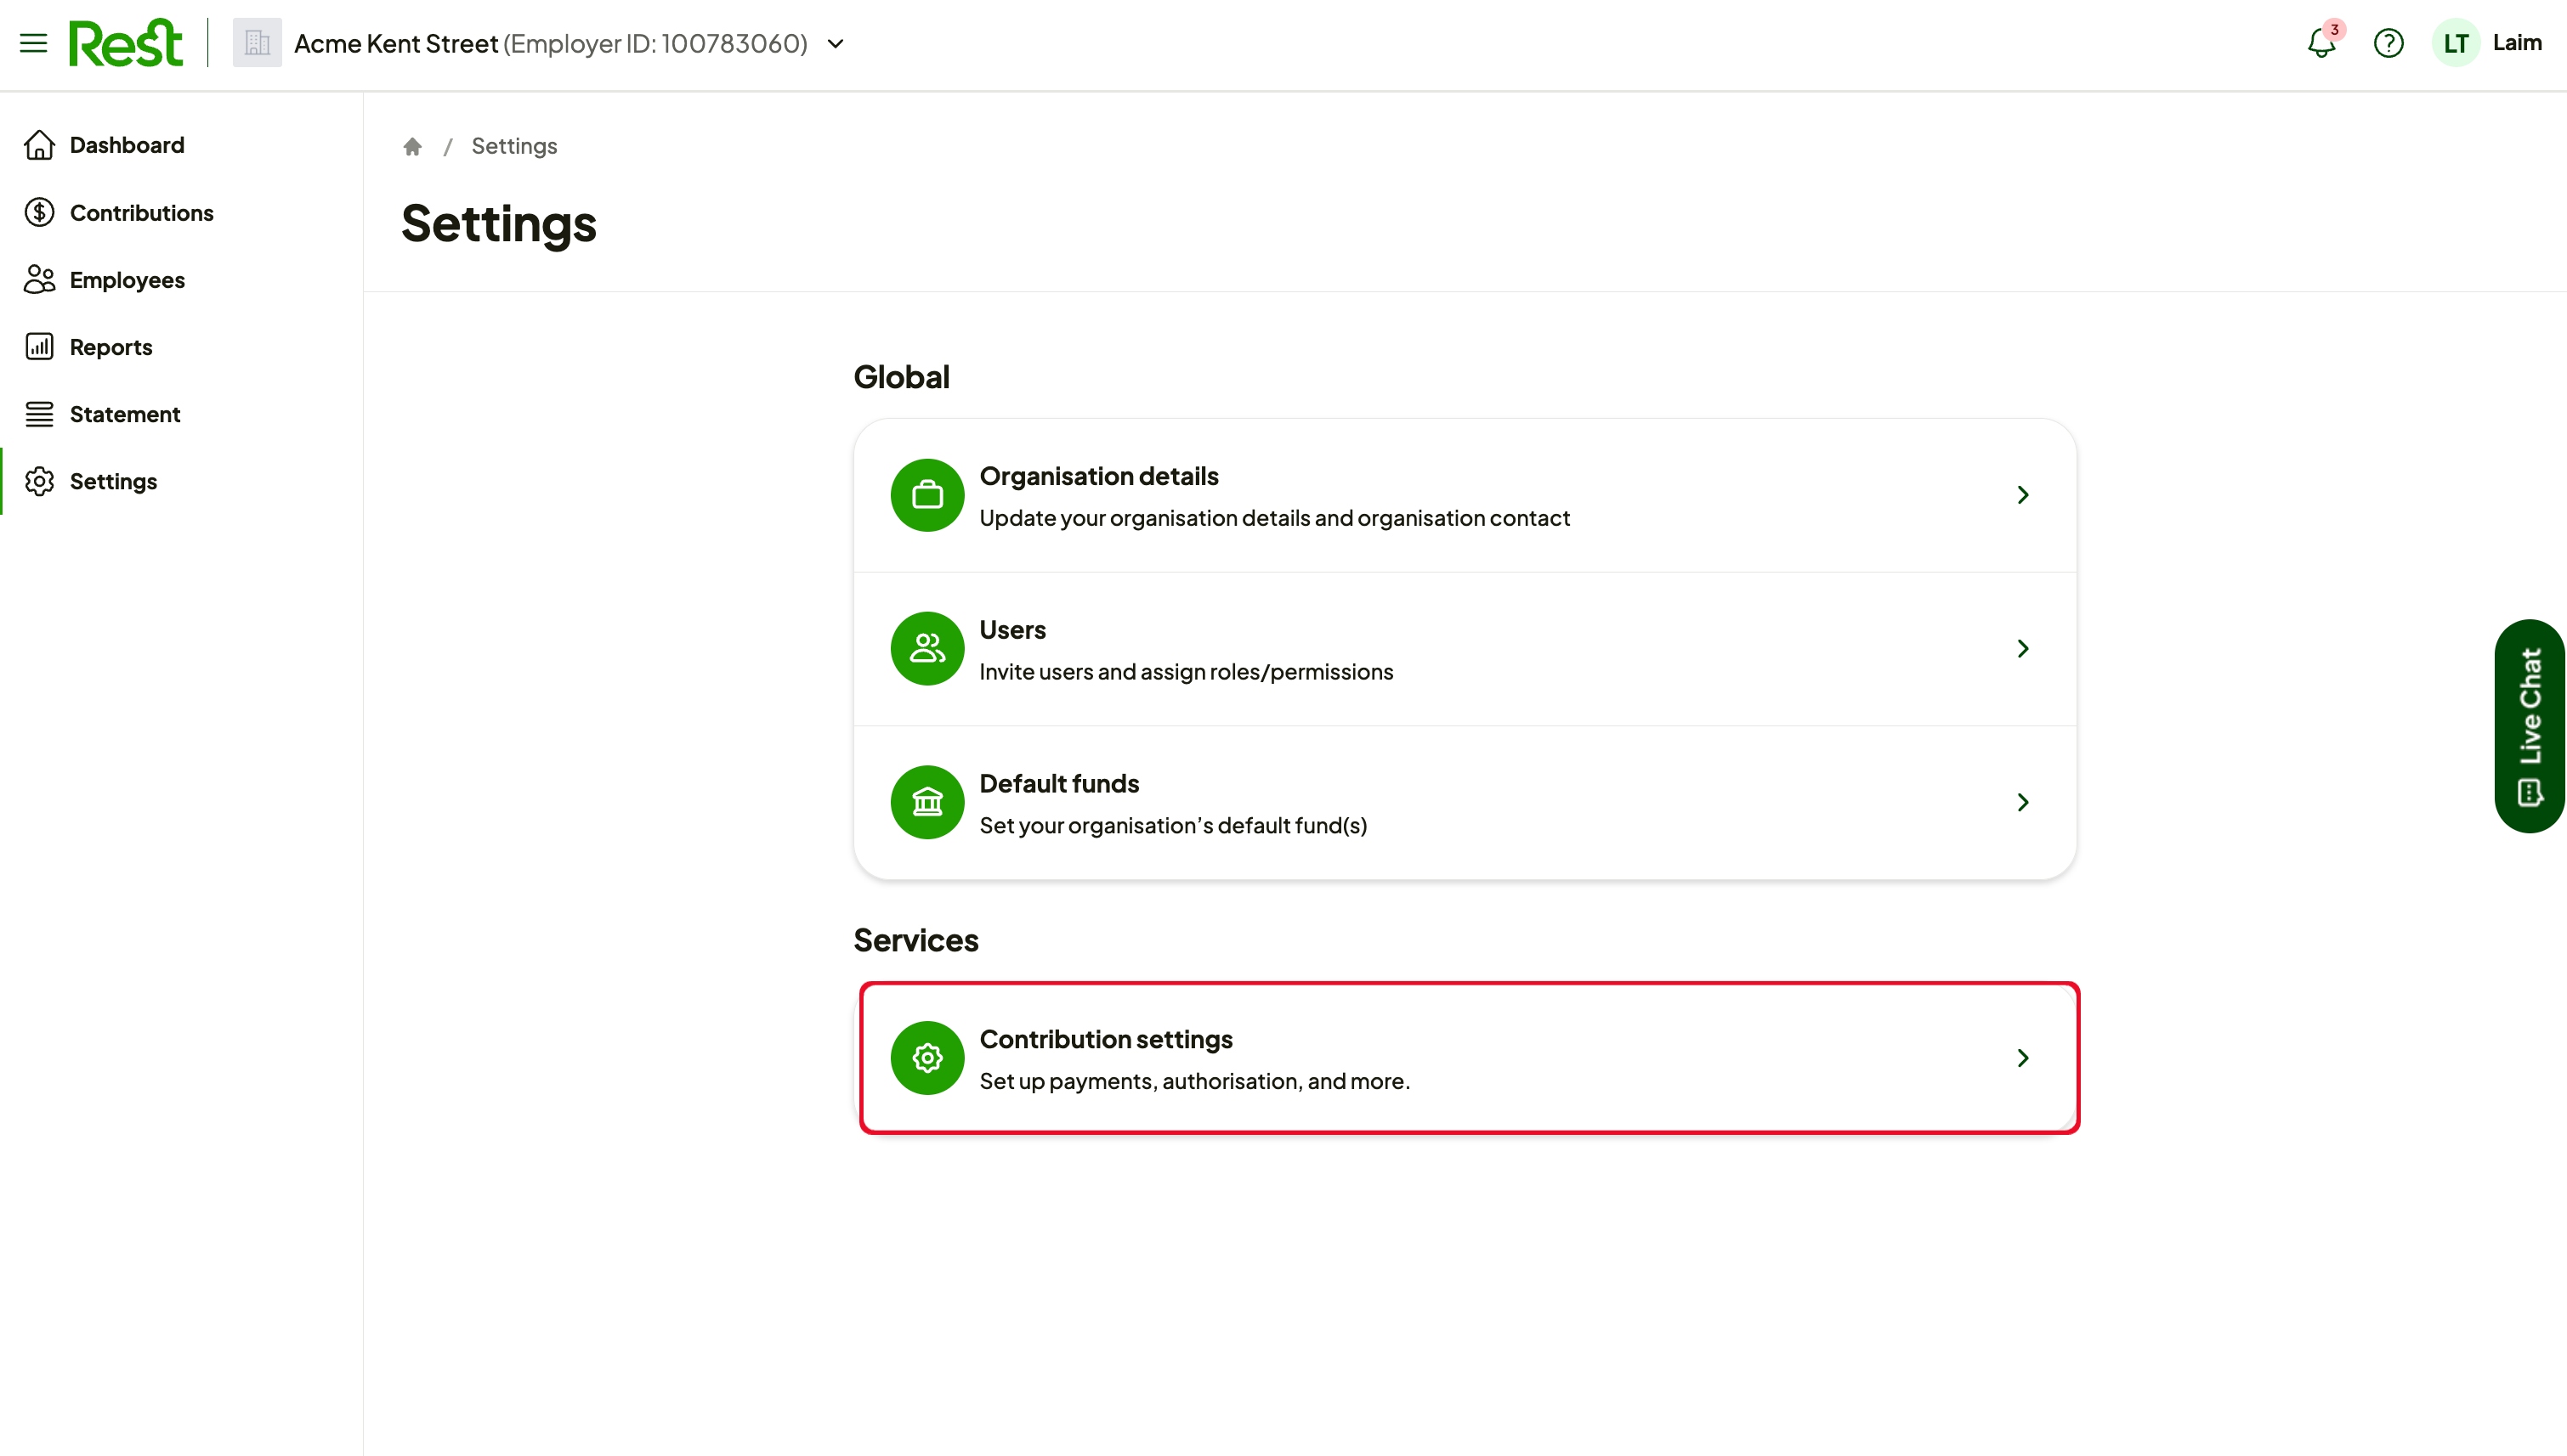2567x1456 pixels.
Task: Open notifications bell icon
Action: (2320, 43)
